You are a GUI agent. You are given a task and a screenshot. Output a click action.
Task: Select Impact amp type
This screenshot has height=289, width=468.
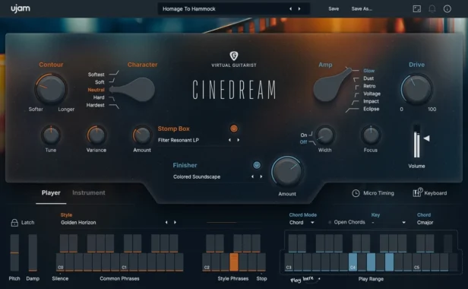[x=371, y=101]
